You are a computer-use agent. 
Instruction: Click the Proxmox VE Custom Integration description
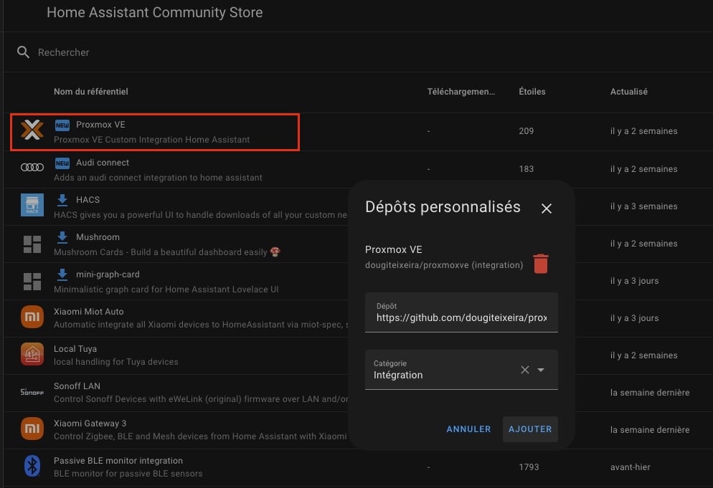point(152,140)
